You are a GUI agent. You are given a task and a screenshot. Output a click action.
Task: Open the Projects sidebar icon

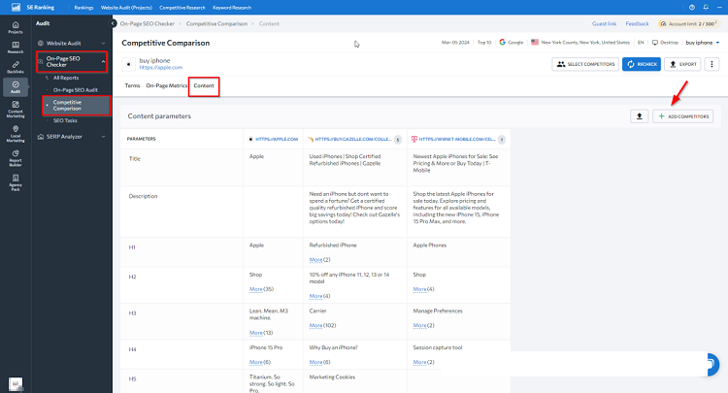click(16, 27)
